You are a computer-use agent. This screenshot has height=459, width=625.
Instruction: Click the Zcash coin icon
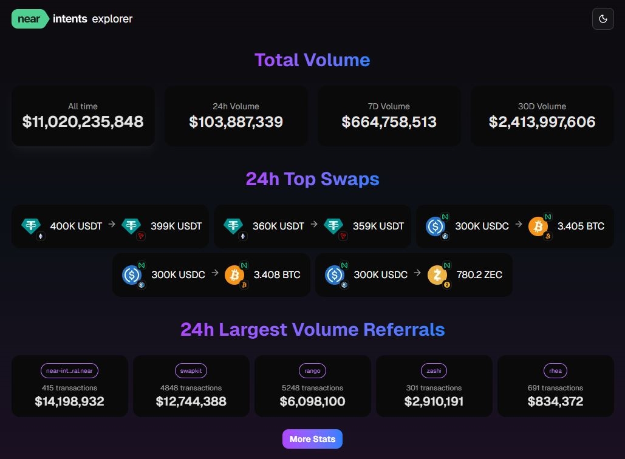(437, 274)
